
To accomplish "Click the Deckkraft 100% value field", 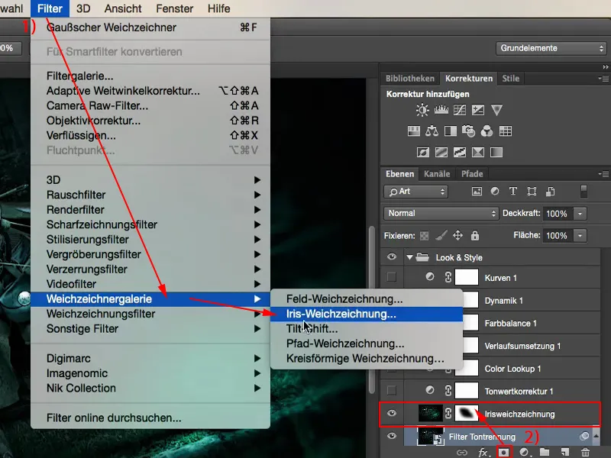I will coord(558,214).
